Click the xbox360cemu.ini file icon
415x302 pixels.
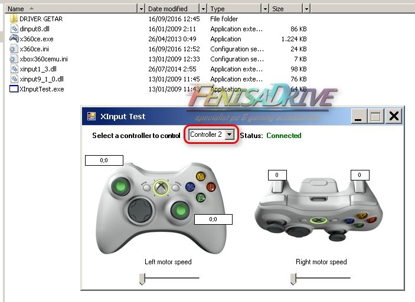click(13, 59)
